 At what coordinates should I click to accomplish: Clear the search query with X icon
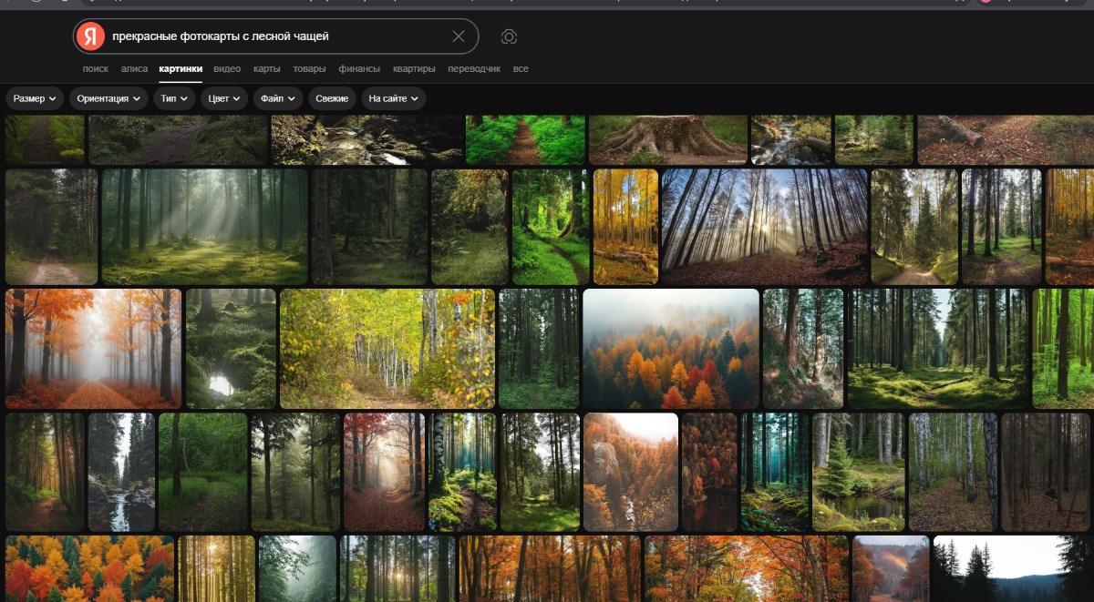tap(459, 36)
